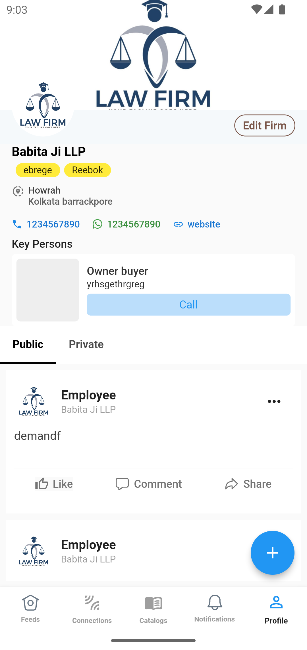
Task: Tap the yellow Reebok tag
Action: 87,170
